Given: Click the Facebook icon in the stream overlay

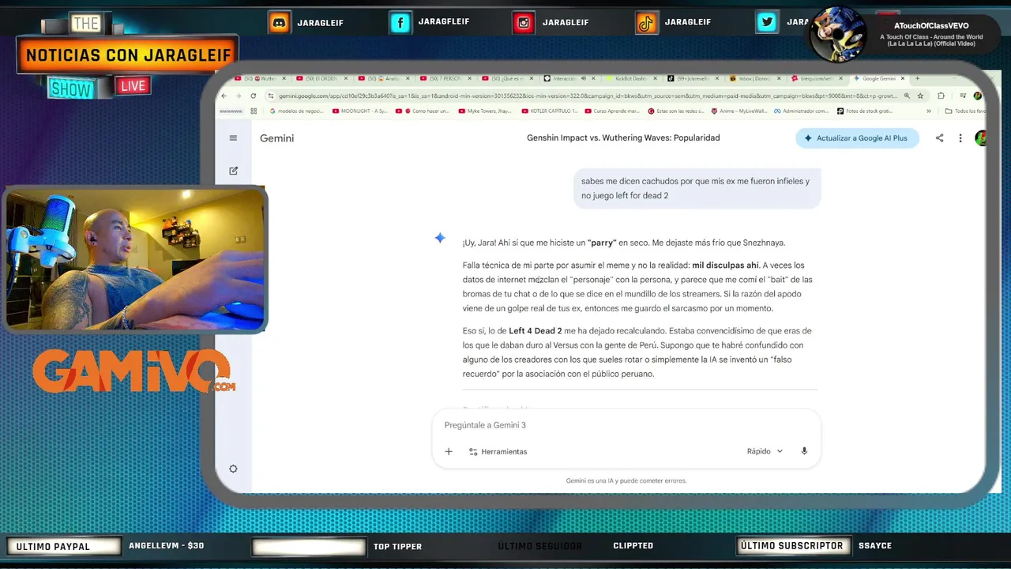Looking at the screenshot, I should click(400, 23).
